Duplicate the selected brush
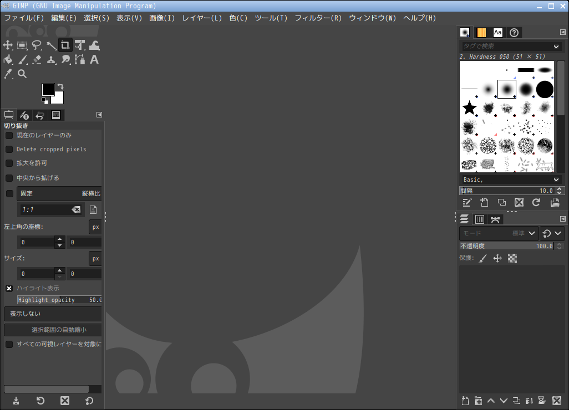Viewport: 569px width, 410px height. click(501, 203)
